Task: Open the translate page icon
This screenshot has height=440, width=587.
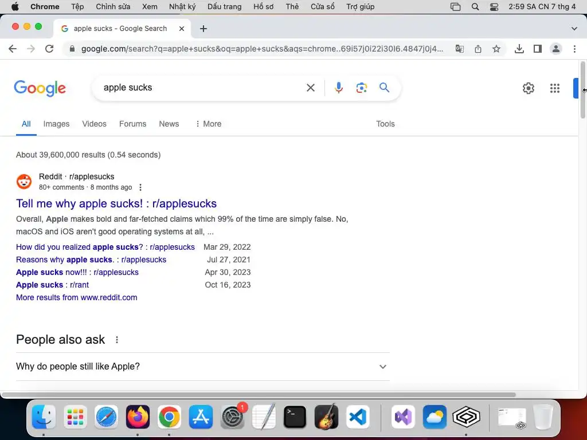Action: pyautogui.click(x=460, y=49)
